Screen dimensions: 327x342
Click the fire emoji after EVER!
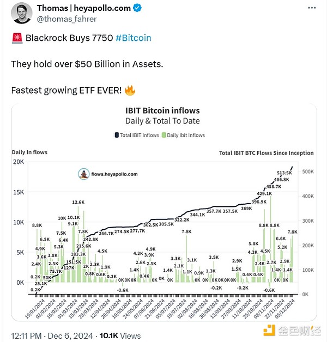pyautogui.click(x=130, y=89)
